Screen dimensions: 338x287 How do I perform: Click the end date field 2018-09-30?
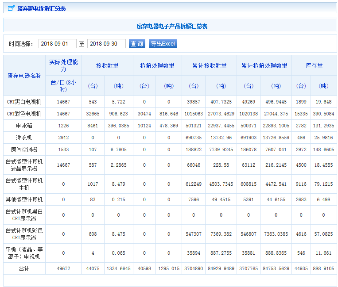[106, 44]
